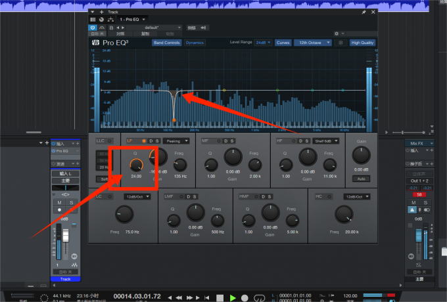
Task: Click the snowflake freeze spectrum icon
Action: click(341, 43)
